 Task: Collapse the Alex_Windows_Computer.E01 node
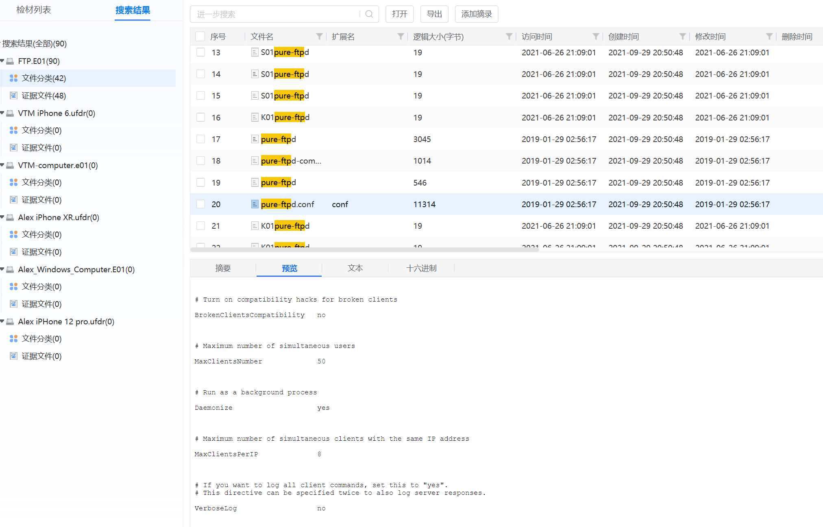click(x=2, y=269)
